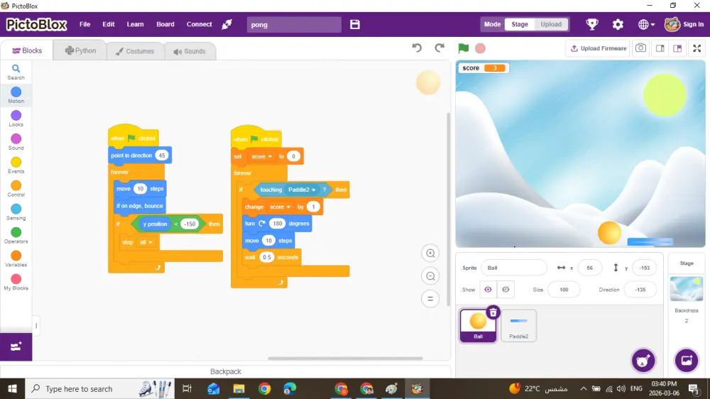The image size is (710, 399).
Task: Click the stage screenshot camera icon
Action: (640, 48)
